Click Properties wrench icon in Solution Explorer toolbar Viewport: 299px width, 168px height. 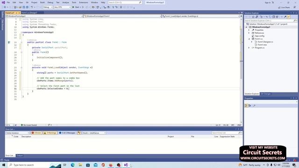285,17
